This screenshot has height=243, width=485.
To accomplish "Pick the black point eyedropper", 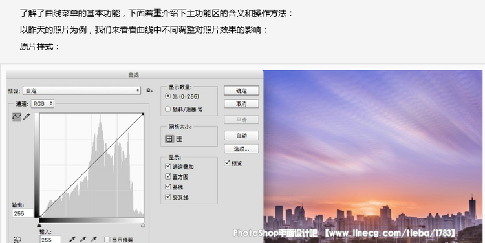I will (72, 239).
